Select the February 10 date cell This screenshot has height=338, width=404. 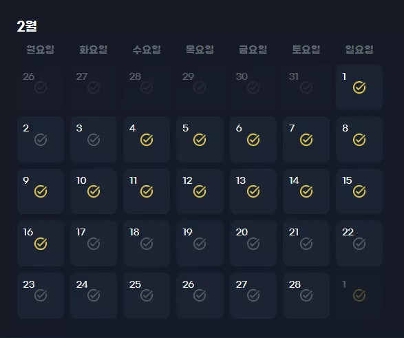coord(94,191)
